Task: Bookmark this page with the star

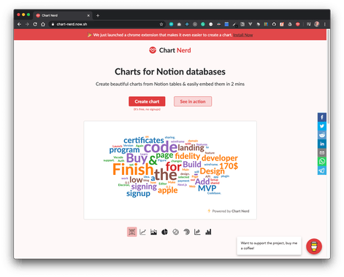Action: (161, 24)
